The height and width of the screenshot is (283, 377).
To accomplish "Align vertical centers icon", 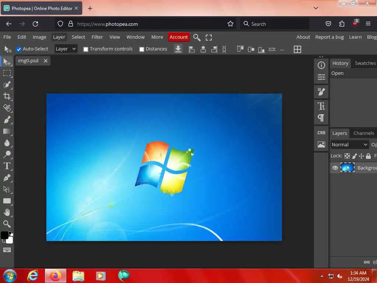I will point(251,49).
